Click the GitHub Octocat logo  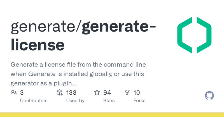point(209,95)
